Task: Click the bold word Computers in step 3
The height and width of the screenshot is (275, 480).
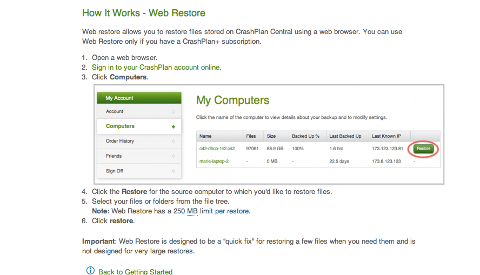Action: click(128, 77)
